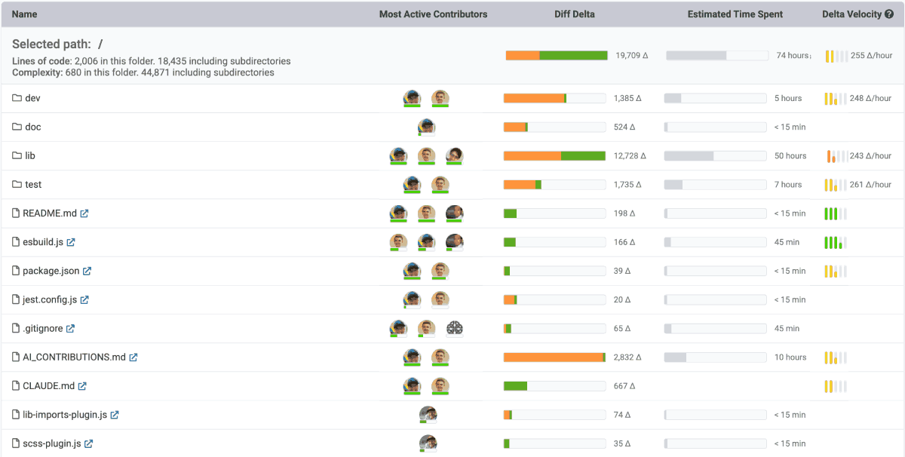Click the contributor avatar in the doc row
Image resolution: width=905 pixels, height=457 pixels.
pos(427,127)
